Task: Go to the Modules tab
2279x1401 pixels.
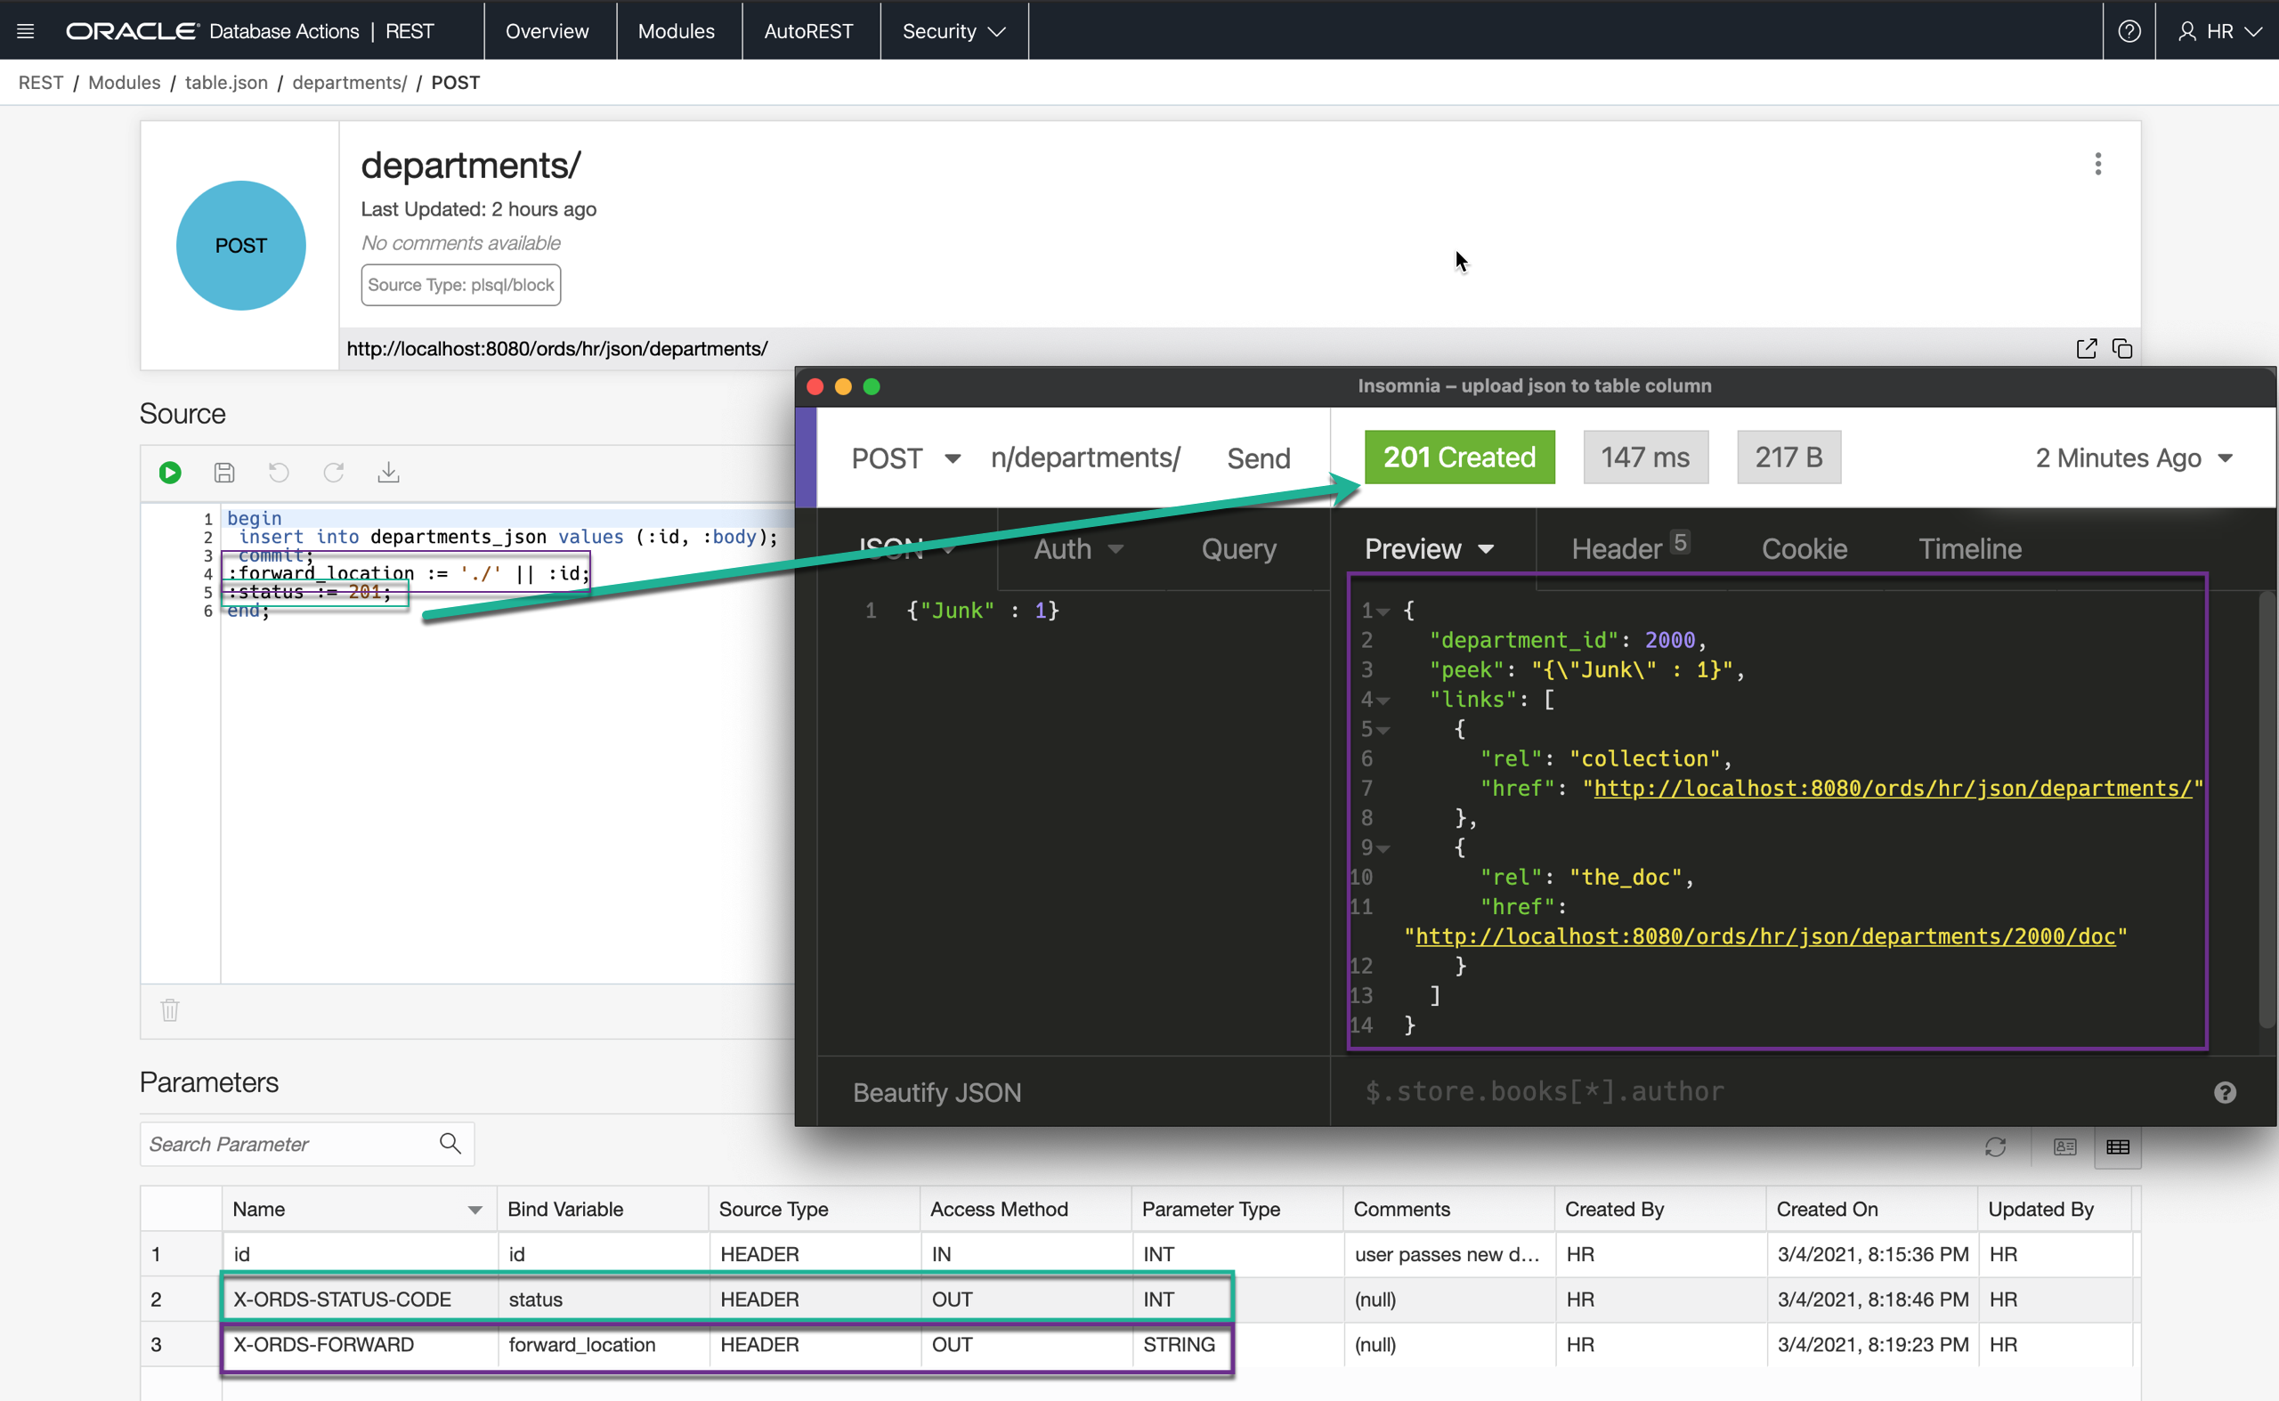Action: pyautogui.click(x=676, y=31)
